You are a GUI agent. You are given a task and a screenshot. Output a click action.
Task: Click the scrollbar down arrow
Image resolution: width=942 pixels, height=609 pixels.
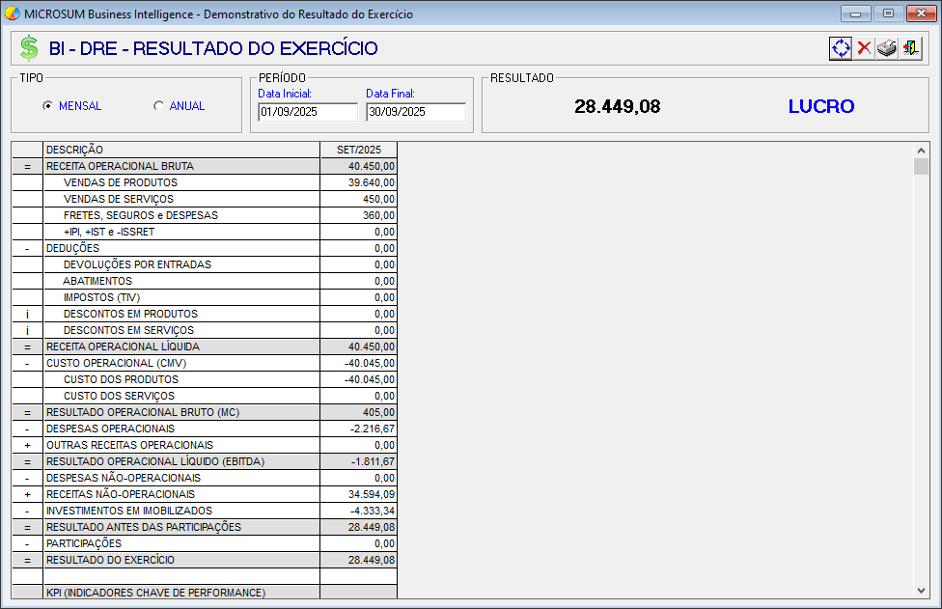(x=921, y=590)
